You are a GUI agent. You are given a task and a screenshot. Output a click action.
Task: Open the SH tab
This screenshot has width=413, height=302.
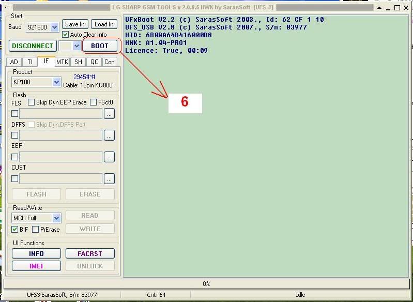pos(78,62)
